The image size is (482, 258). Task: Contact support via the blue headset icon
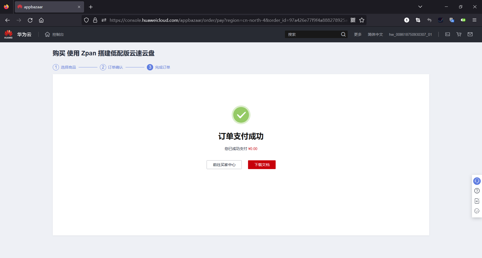[477, 181]
